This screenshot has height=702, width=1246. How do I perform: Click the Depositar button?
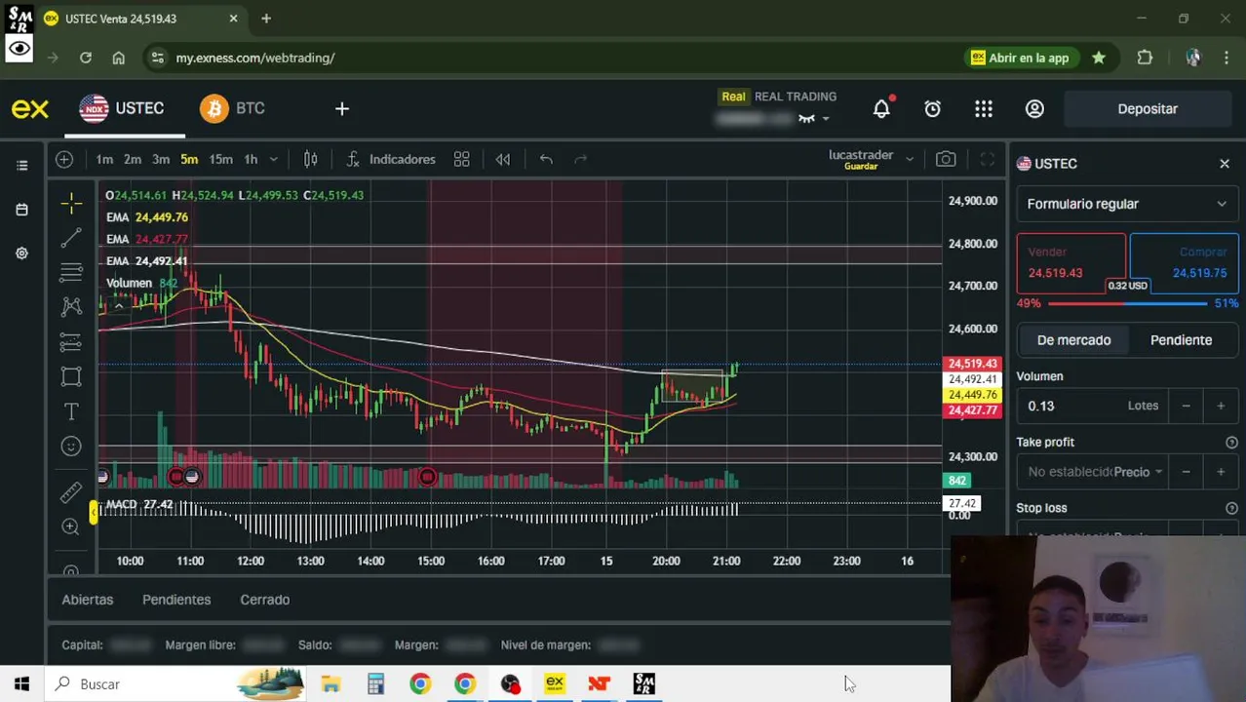pyautogui.click(x=1148, y=108)
